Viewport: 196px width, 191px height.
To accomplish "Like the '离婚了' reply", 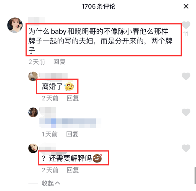I will 186,76.
